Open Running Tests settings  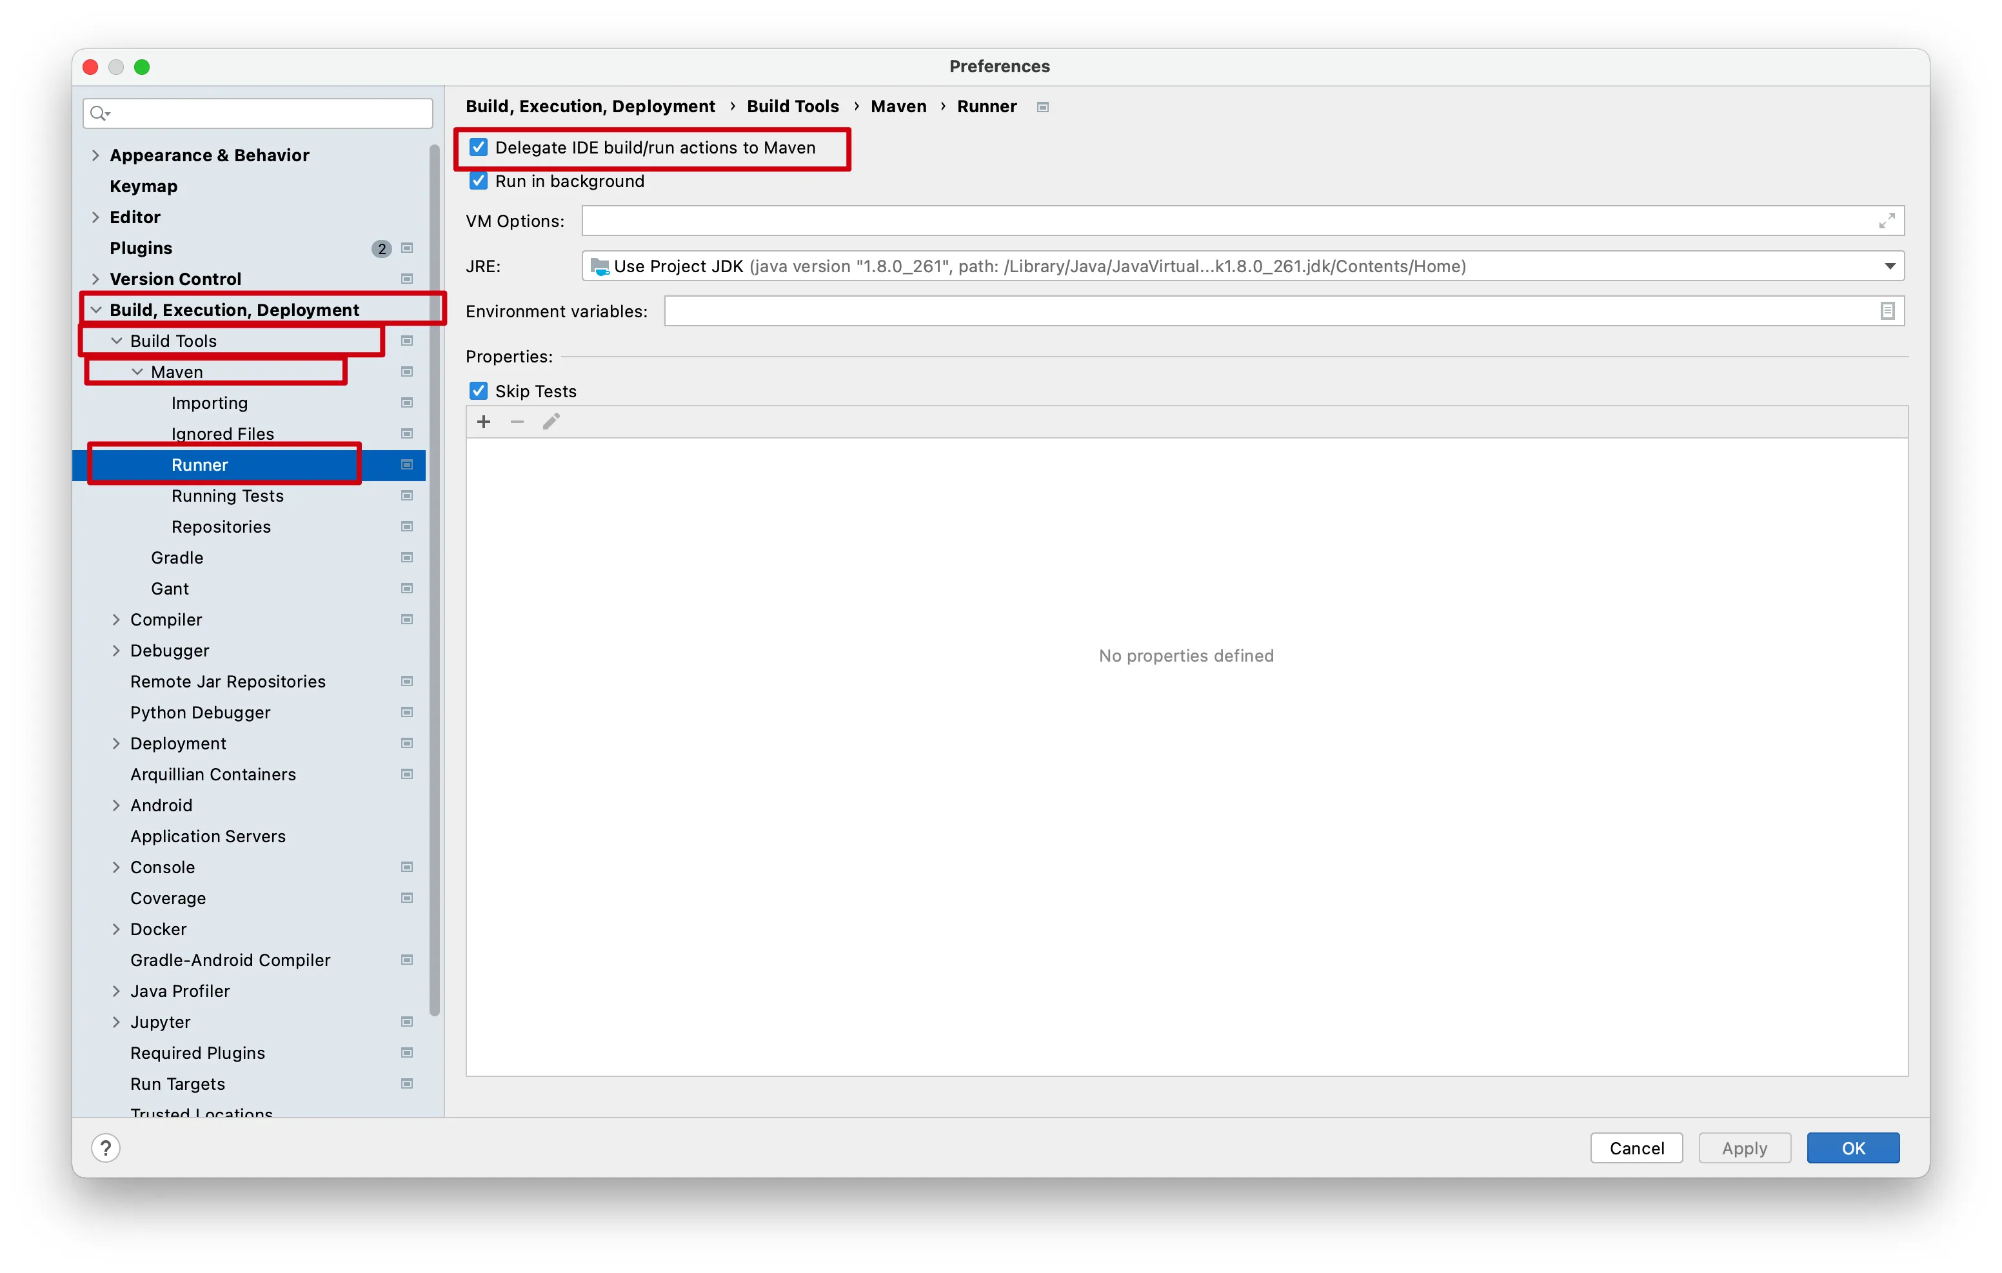[x=228, y=495]
